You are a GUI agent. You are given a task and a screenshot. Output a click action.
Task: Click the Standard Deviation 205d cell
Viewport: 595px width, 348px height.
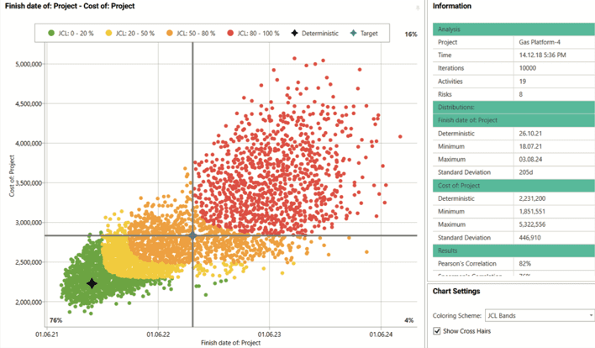(530, 172)
